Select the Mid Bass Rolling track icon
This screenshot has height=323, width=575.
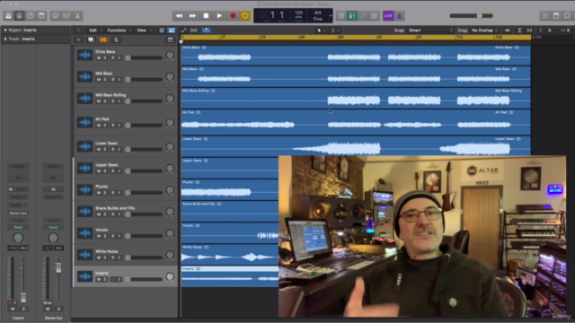click(84, 98)
